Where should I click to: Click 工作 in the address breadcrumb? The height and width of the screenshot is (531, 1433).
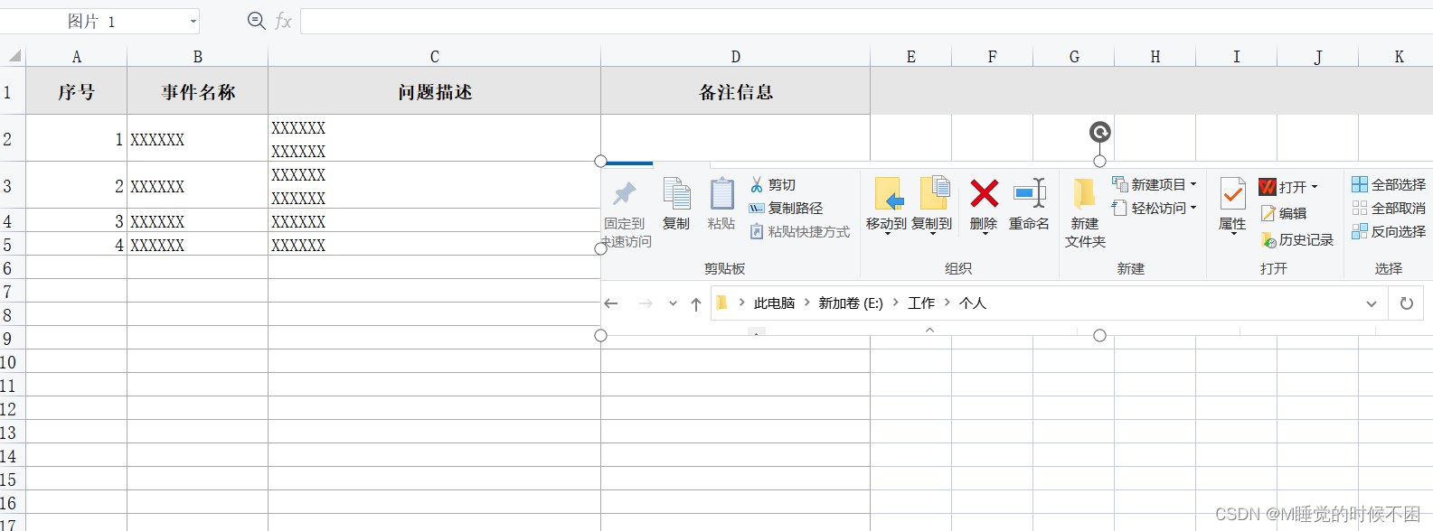(x=921, y=303)
